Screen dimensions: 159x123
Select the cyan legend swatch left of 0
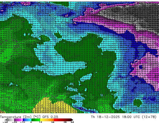[30, 120]
